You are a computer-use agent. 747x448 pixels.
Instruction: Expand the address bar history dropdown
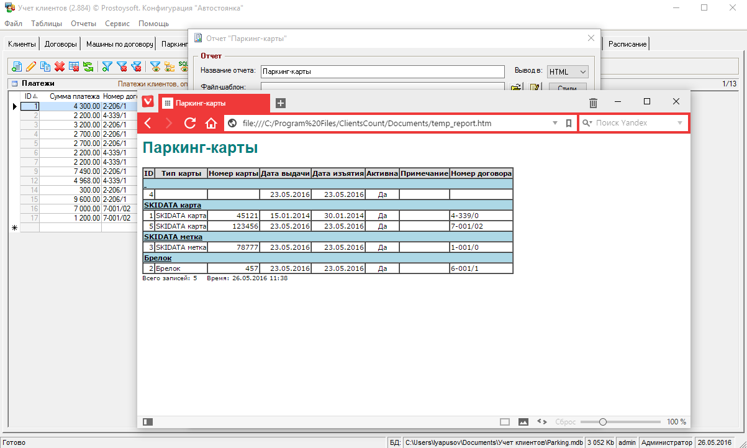click(x=555, y=123)
